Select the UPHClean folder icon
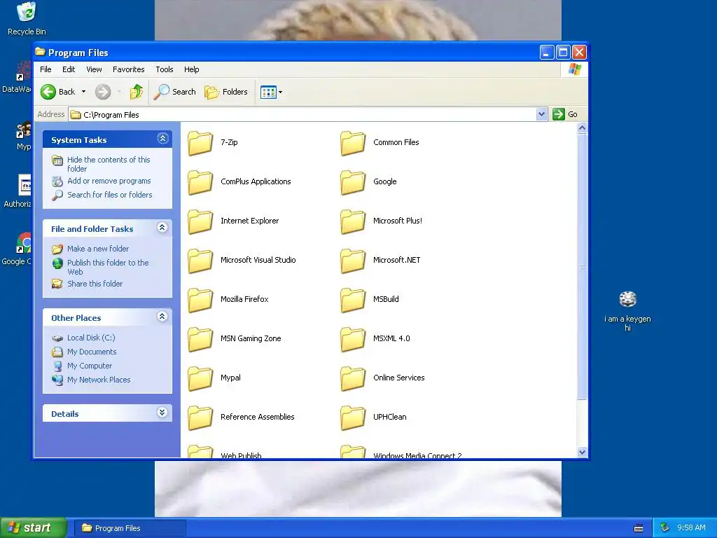The width and height of the screenshot is (717, 538). click(x=353, y=418)
